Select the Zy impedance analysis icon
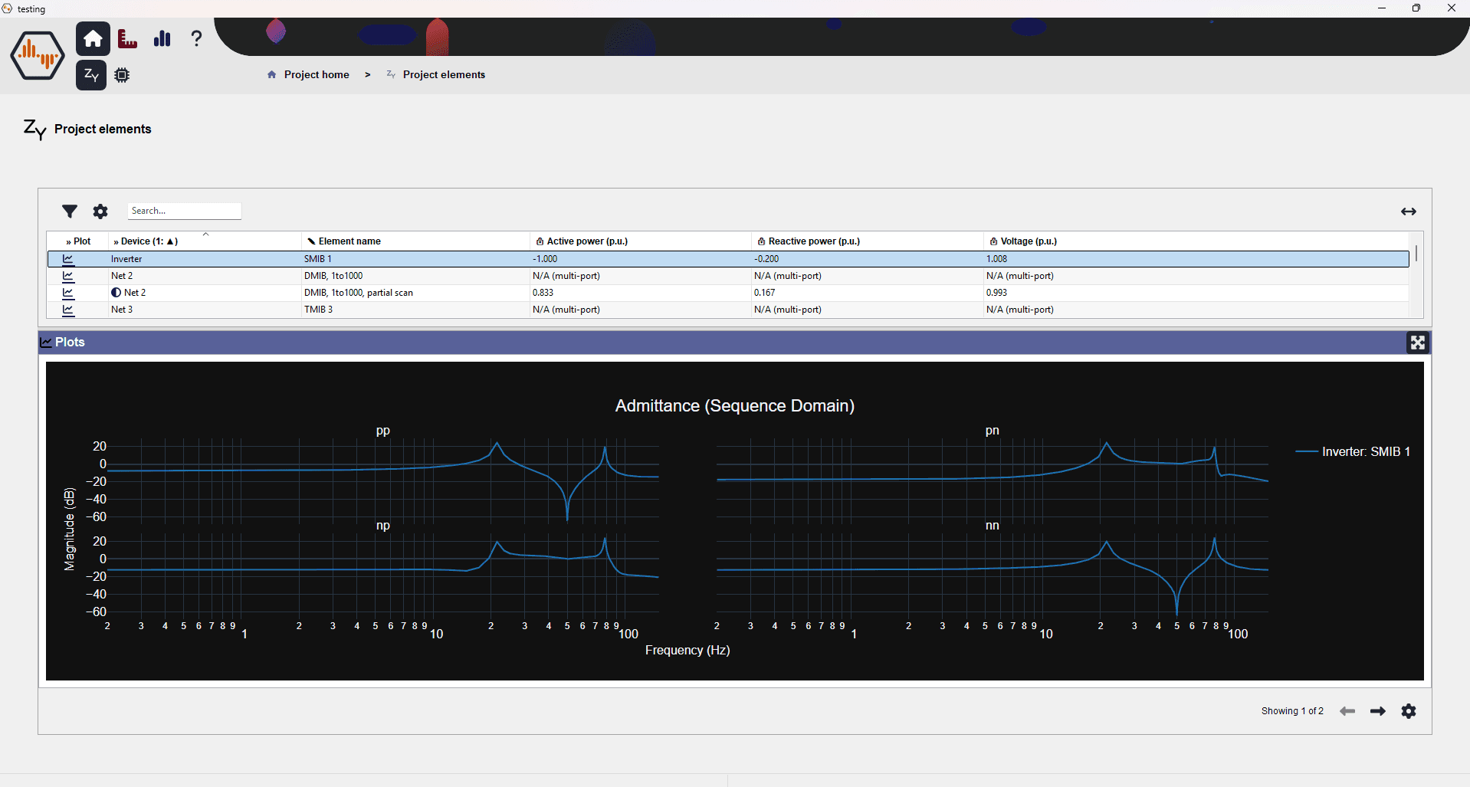Image resolution: width=1470 pixels, height=787 pixels. (90, 75)
